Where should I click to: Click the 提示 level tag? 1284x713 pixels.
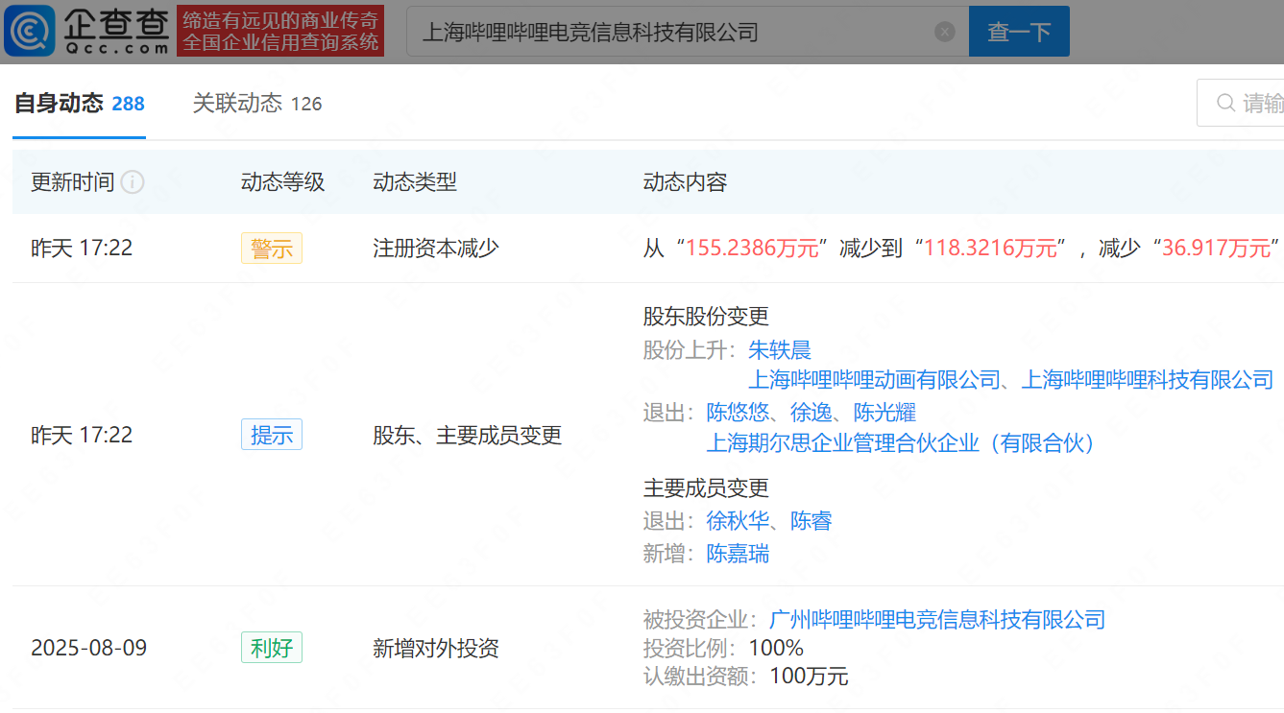pos(271,435)
